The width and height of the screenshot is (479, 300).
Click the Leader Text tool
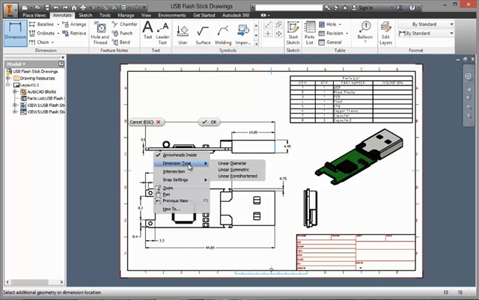tap(162, 34)
